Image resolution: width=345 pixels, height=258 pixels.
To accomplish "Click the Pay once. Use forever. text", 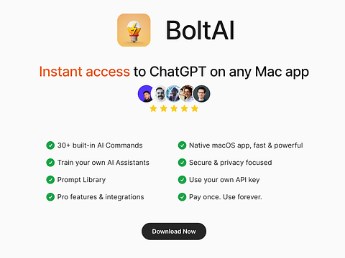I will click(x=226, y=197).
